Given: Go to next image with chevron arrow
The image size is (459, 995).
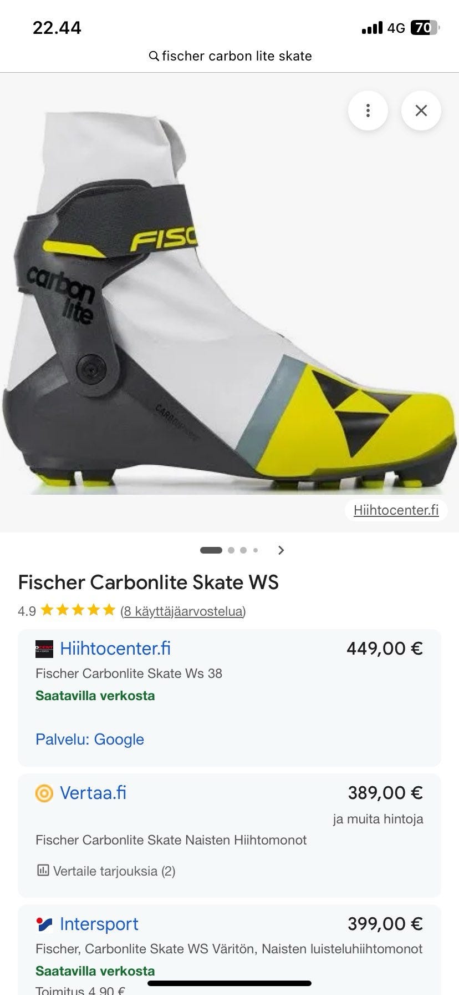Looking at the screenshot, I should pyautogui.click(x=281, y=550).
